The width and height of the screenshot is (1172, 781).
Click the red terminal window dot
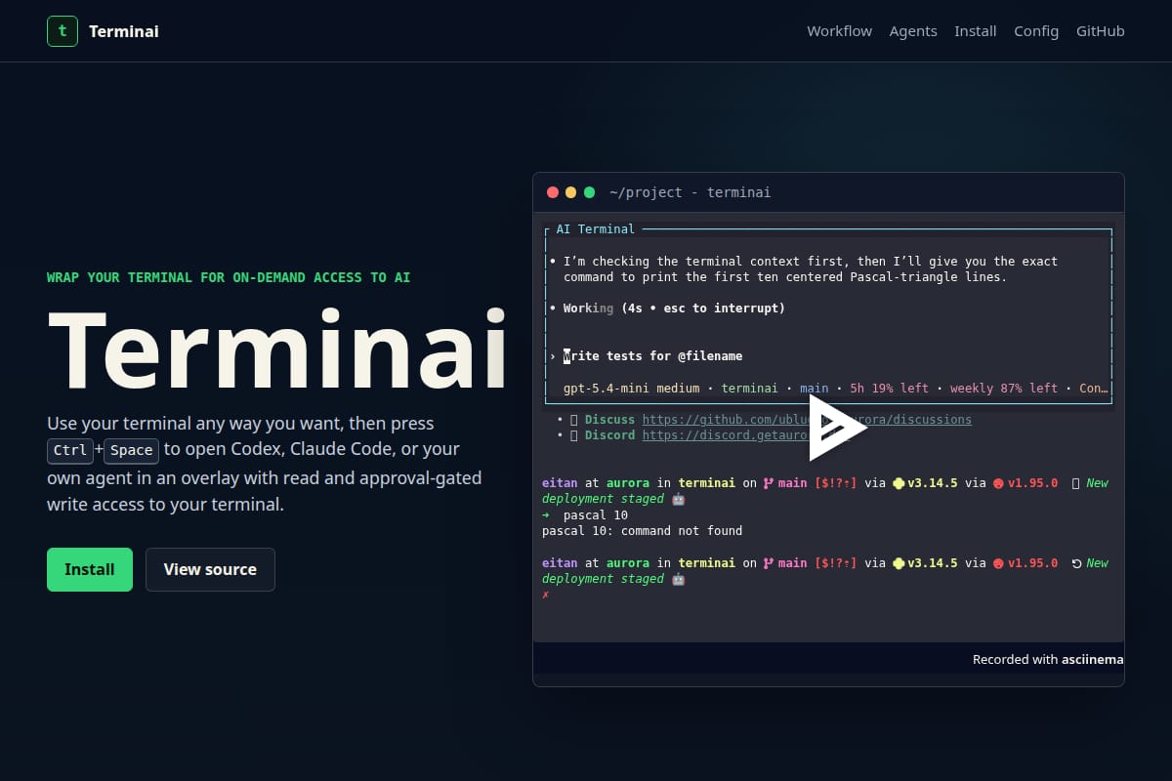[x=553, y=192]
